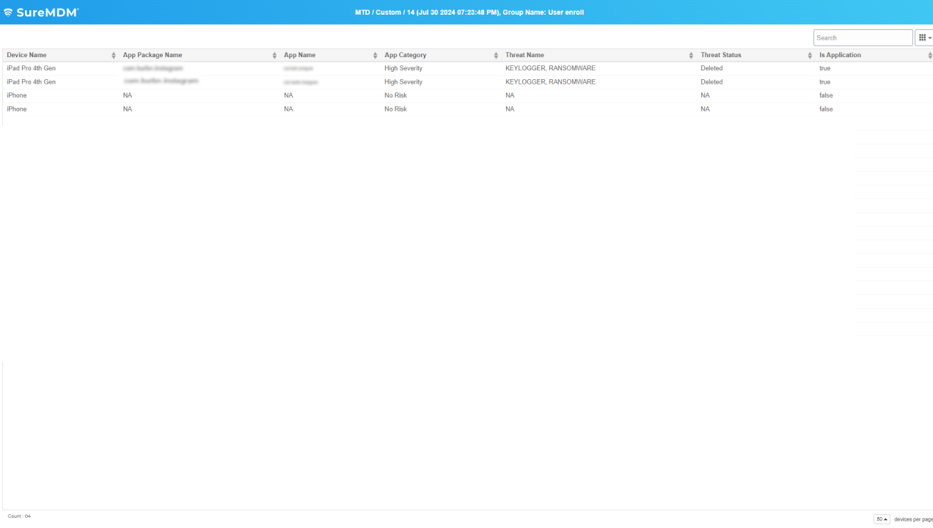The height and width of the screenshot is (528, 933).
Task: Click High Severity in second row
Action: tap(403, 82)
